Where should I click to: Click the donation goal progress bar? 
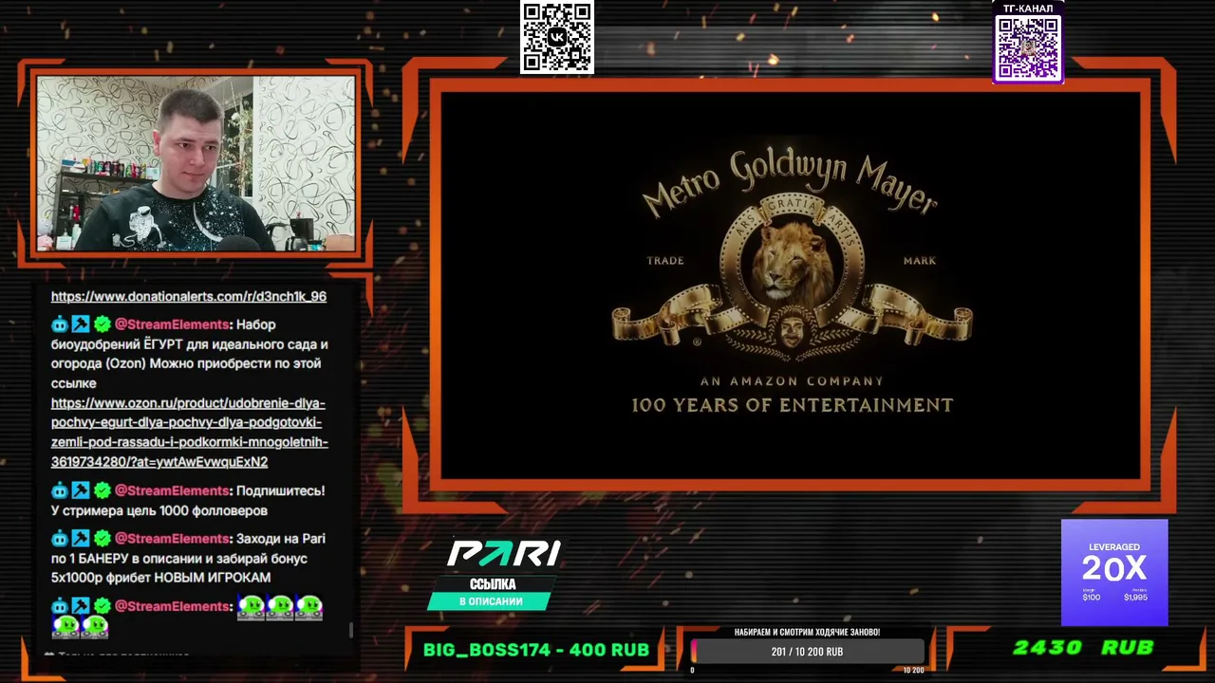(807, 652)
